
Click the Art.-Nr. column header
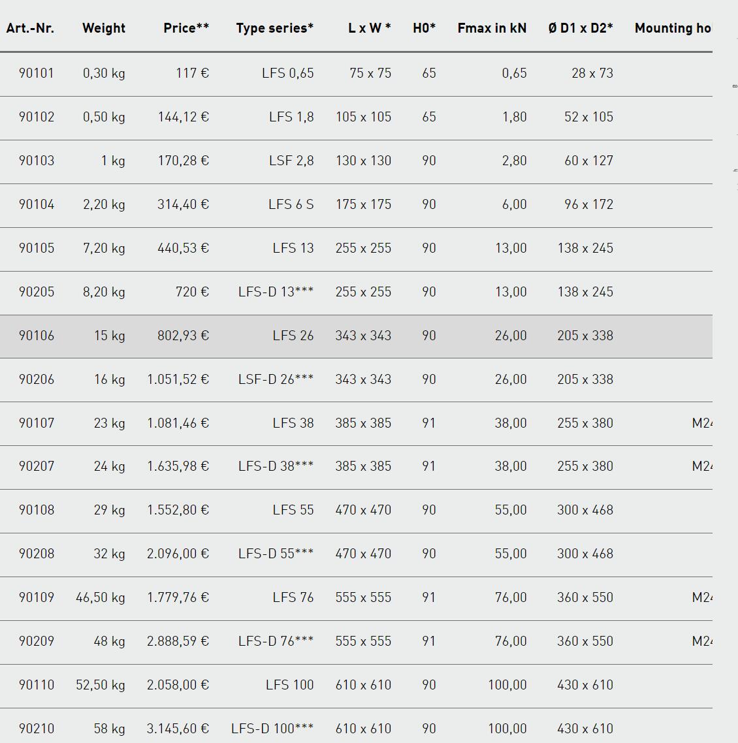click(30, 28)
